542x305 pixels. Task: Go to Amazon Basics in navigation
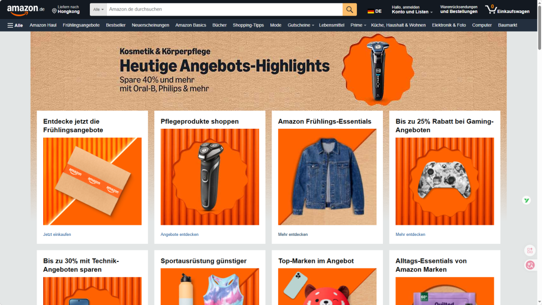191,25
